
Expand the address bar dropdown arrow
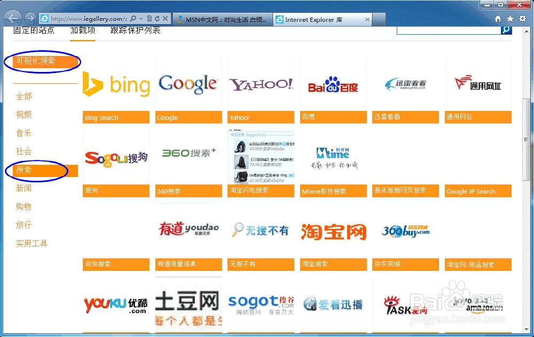click(141, 19)
